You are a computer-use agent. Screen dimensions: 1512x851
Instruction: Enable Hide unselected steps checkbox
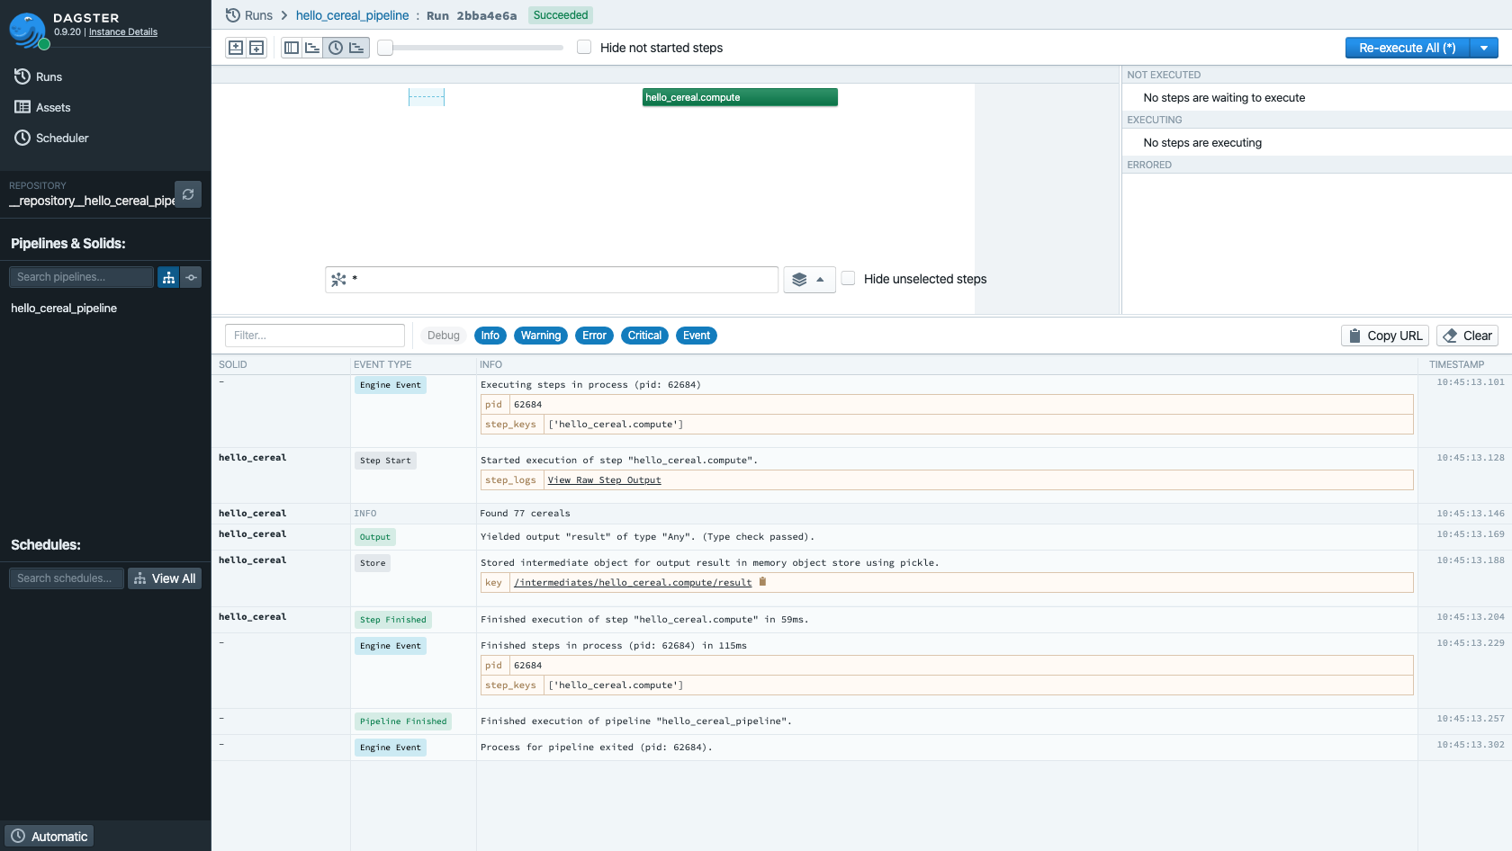(x=848, y=278)
